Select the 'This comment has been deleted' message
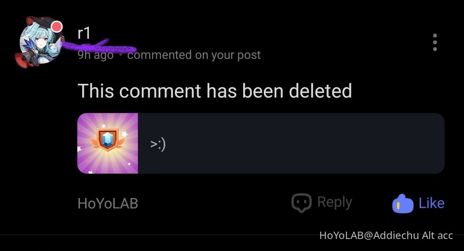The image size is (464, 251). coord(215,91)
